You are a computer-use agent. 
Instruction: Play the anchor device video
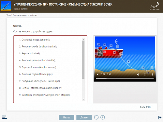[97, 75]
